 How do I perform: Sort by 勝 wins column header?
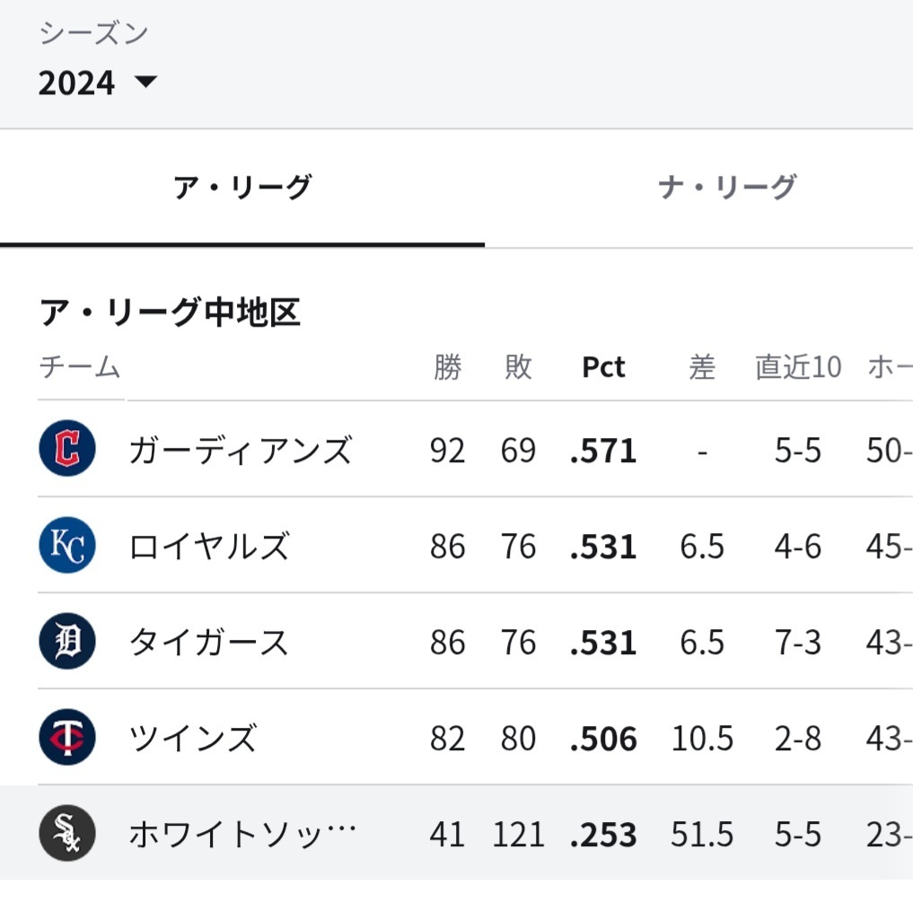pyautogui.click(x=448, y=367)
